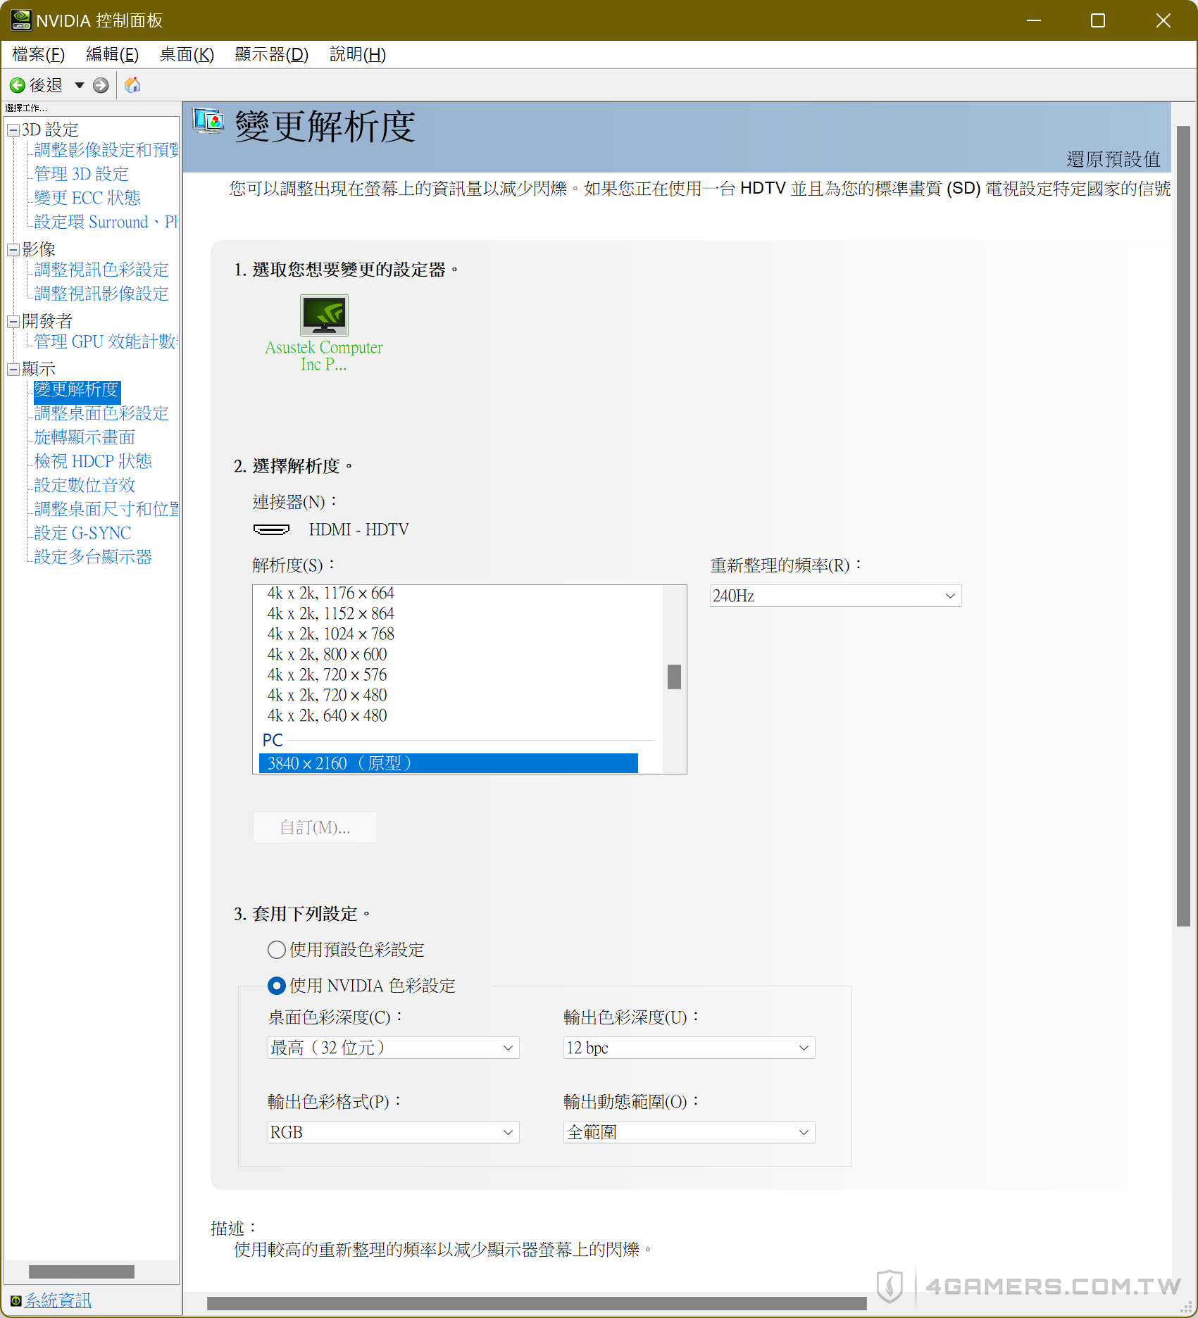Click the Forward arrow icon

coord(101,85)
